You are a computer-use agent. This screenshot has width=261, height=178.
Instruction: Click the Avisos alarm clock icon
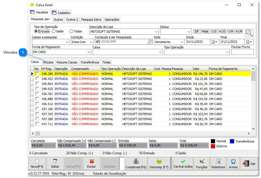click(x=233, y=163)
